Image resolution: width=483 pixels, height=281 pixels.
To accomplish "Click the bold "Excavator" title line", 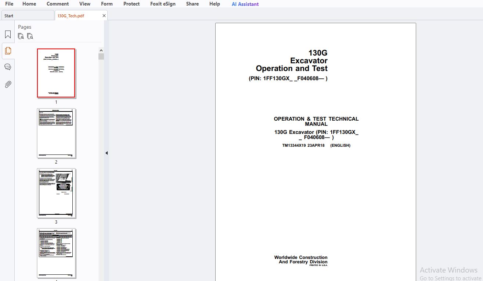I will [309, 61].
